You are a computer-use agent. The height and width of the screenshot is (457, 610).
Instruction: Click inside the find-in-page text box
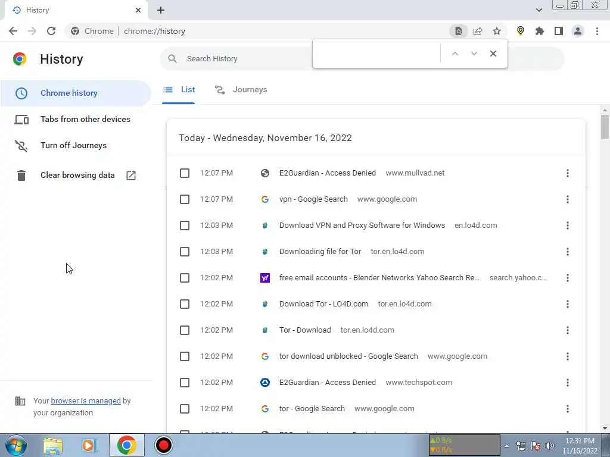(x=376, y=54)
